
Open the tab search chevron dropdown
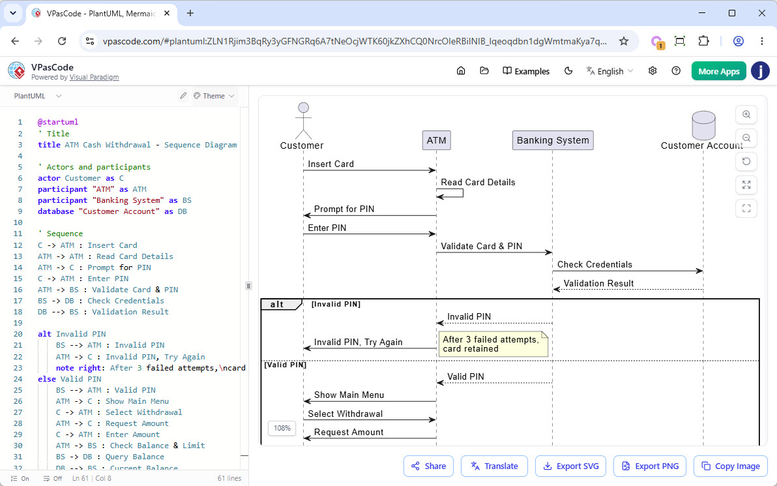click(13, 14)
